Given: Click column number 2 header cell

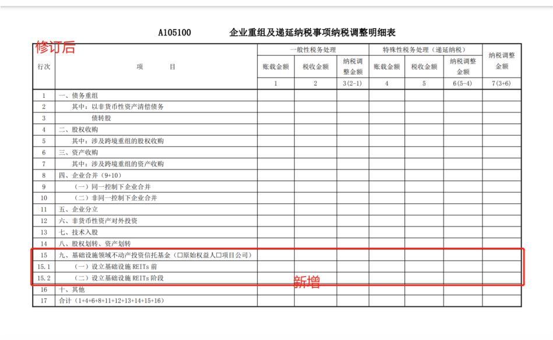Looking at the screenshot, I should (316, 83).
